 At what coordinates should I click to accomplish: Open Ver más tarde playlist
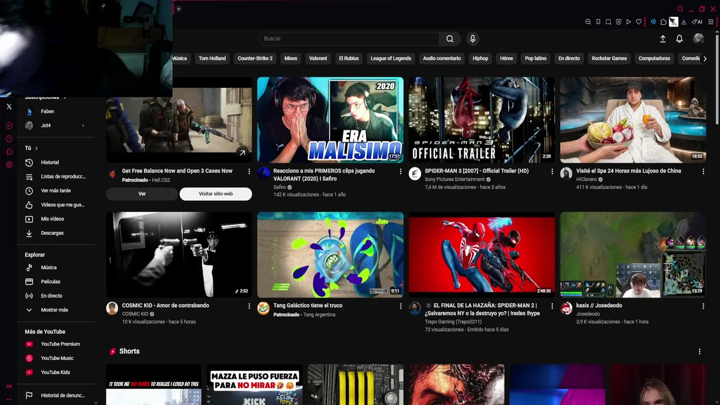coord(56,191)
